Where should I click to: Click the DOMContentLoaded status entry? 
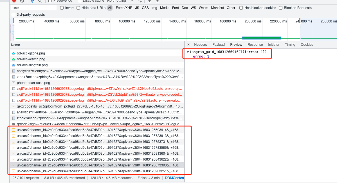174,178
